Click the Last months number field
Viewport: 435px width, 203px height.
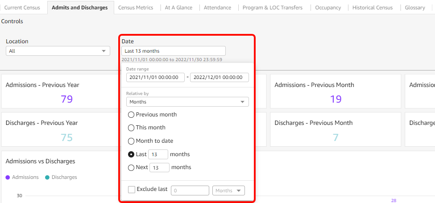[158, 154]
